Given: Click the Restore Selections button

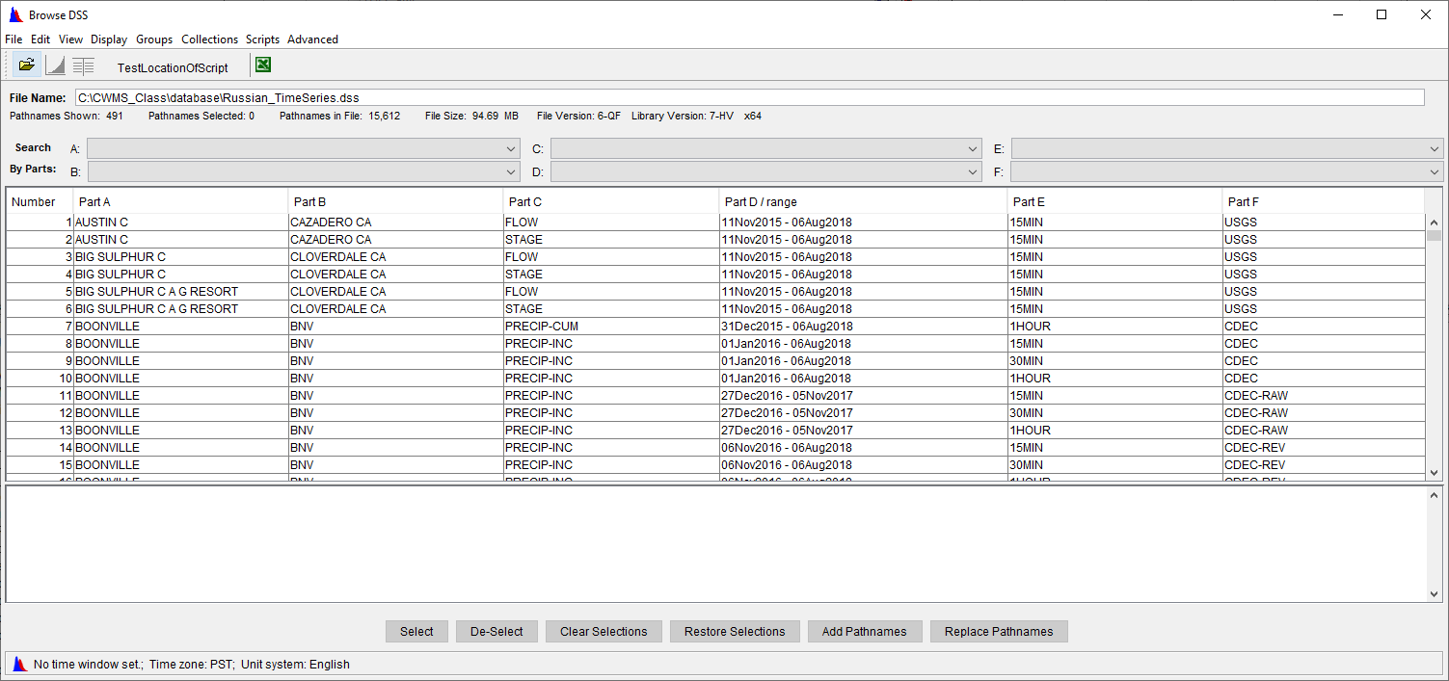Looking at the screenshot, I should click(x=735, y=632).
